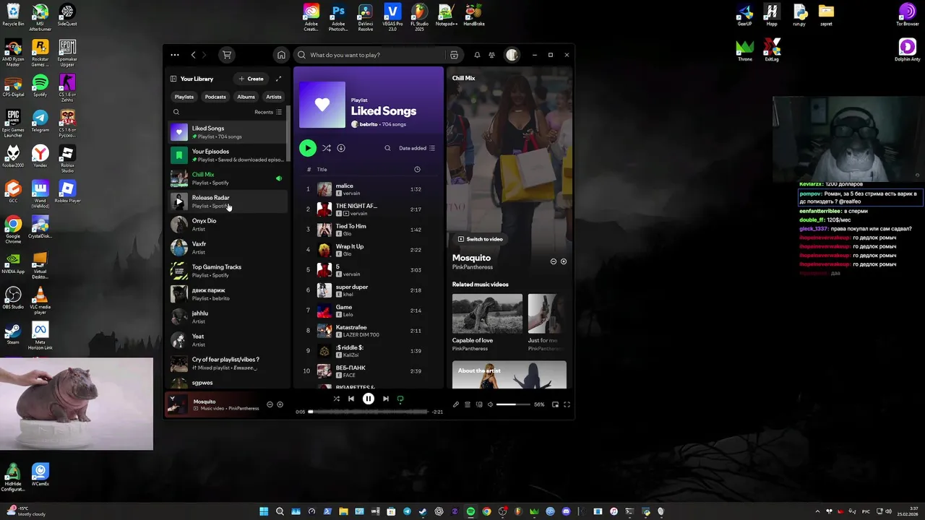Open Onyx Dio artist
The width and height of the screenshot is (925, 520).
click(x=228, y=225)
